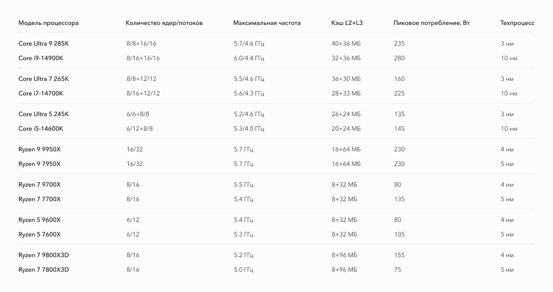This screenshot has height=292, width=553.
Task: Click the "Техпроцесс" column header
Action: click(517, 23)
